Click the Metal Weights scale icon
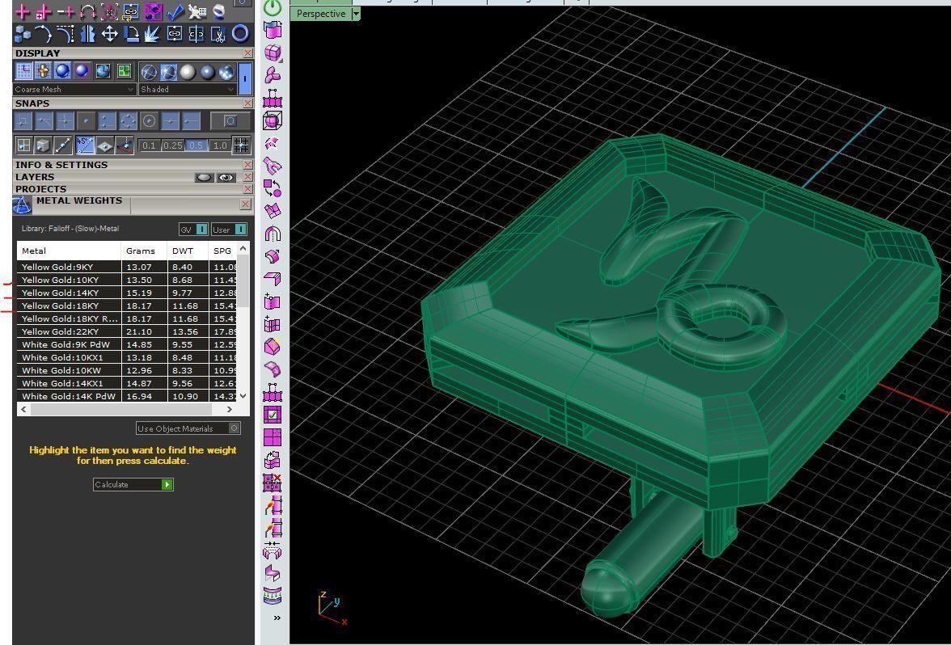 tap(22, 205)
